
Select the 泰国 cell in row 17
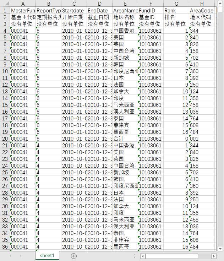(125, 118)
